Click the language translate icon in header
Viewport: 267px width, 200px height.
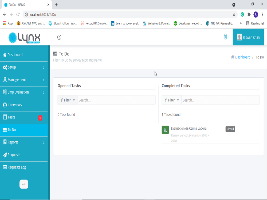coord(225,37)
